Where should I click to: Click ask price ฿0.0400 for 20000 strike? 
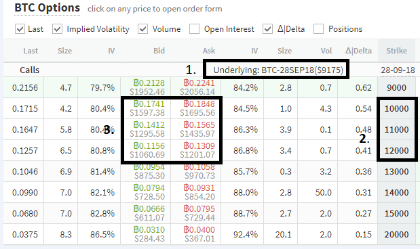point(199,230)
